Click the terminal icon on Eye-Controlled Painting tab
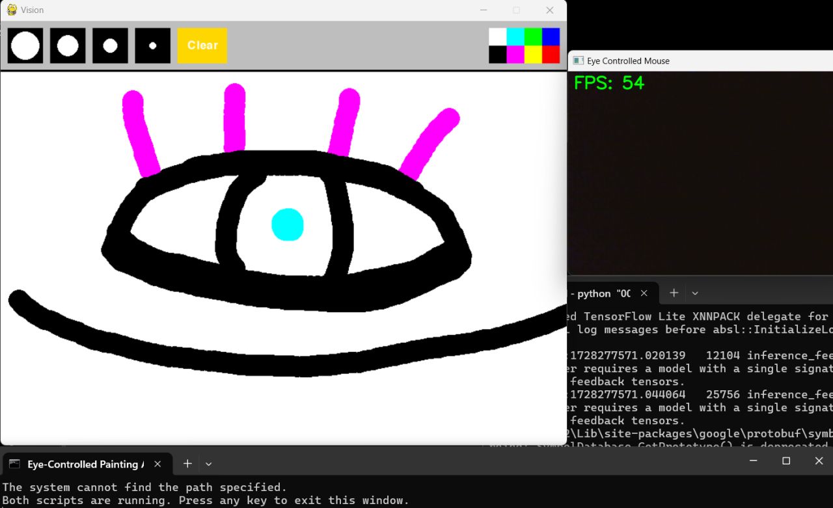The image size is (833, 508). coord(14,464)
